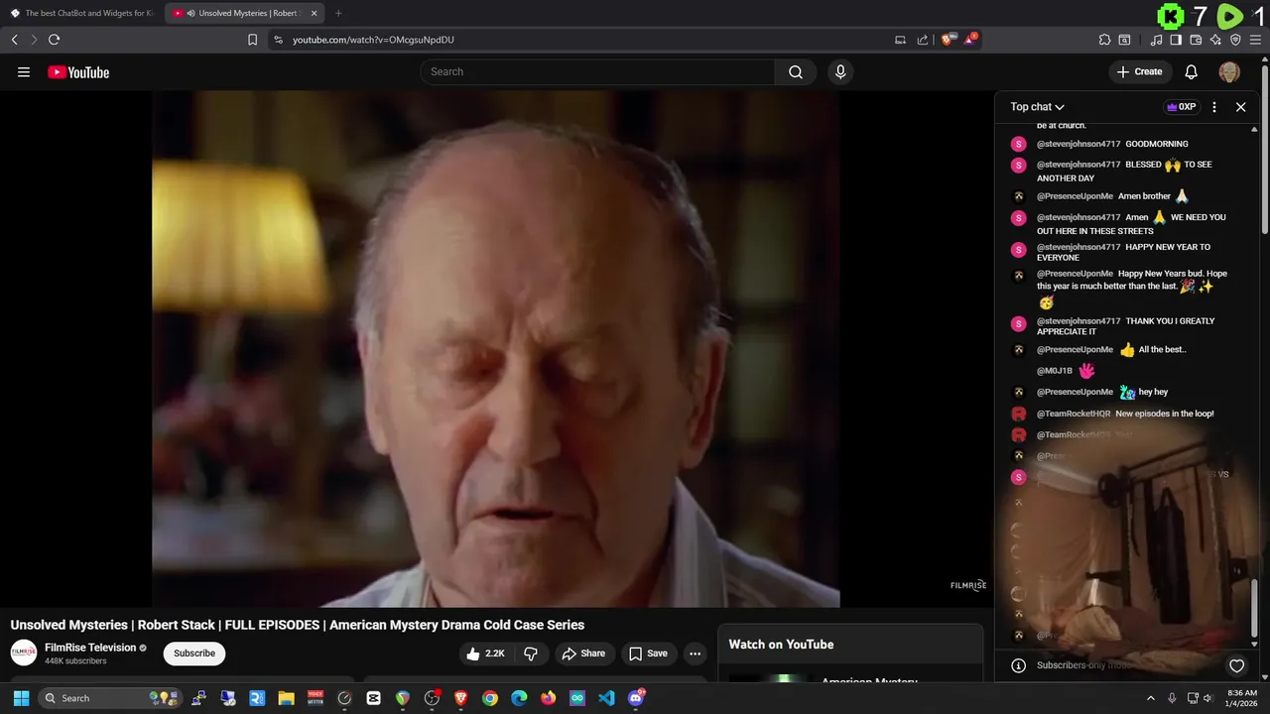1270x714 pixels.
Task: Open Brave VPN shield icon
Action: (x=1235, y=40)
